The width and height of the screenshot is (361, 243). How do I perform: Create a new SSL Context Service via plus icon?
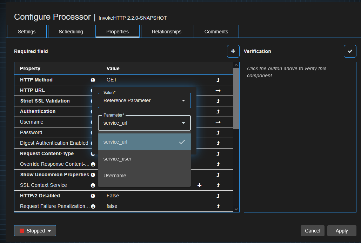pos(199,185)
